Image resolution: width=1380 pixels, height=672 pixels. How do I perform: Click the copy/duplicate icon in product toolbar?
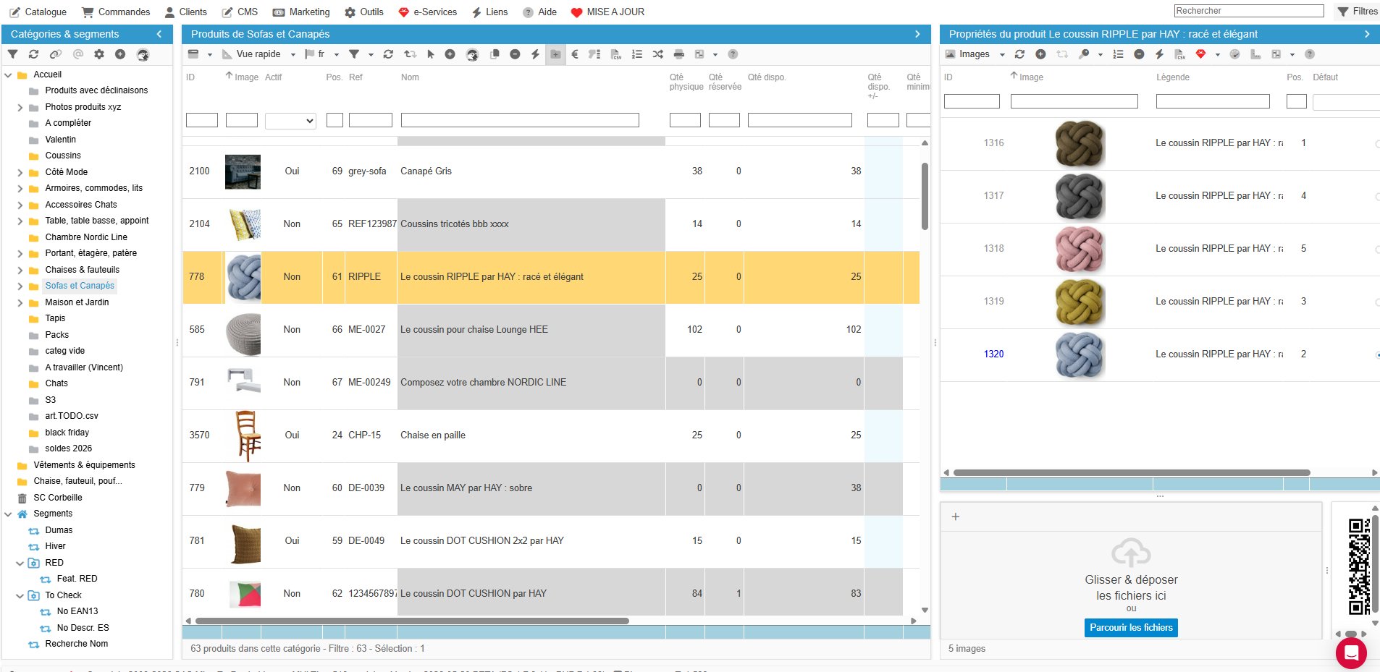click(495, 54)
